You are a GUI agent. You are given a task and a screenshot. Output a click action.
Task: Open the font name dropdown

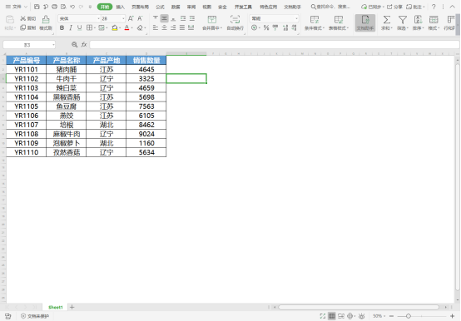tap(98, 18)
